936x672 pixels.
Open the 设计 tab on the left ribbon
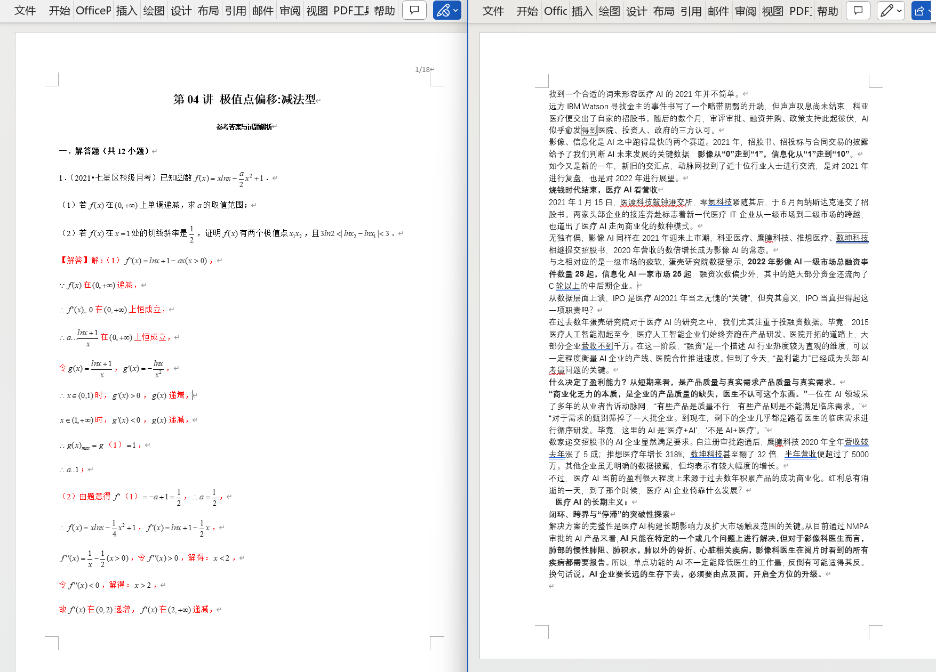click(181, 10)
